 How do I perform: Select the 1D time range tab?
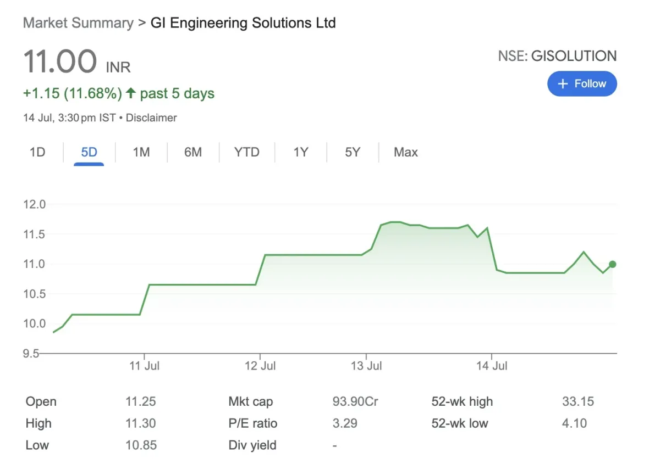[x=37, y=152]
